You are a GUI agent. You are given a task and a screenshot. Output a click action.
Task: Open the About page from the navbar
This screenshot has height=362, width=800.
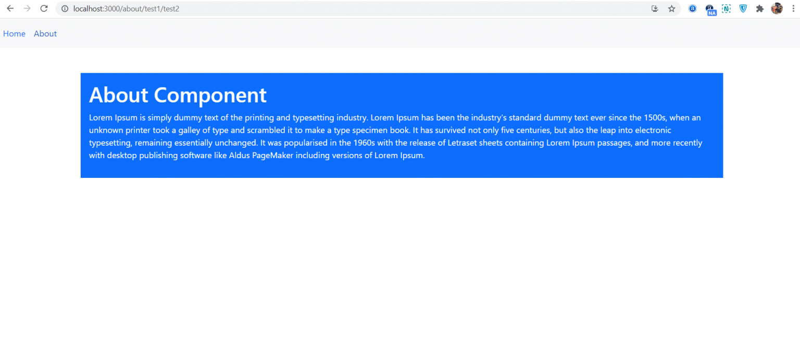pyautogui.click(x=45, y=33)
